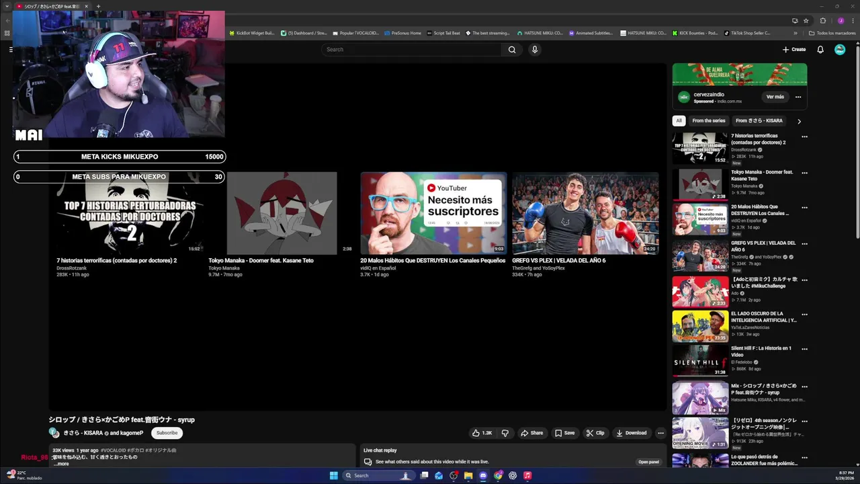Select 'From the series' filter chip
860x484 pixels.
point(709,121)
